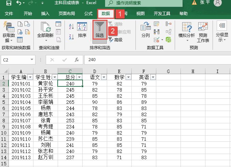Open the 获取数据 dropdown button
Screen dimensions: 231x167
(9, 32)
